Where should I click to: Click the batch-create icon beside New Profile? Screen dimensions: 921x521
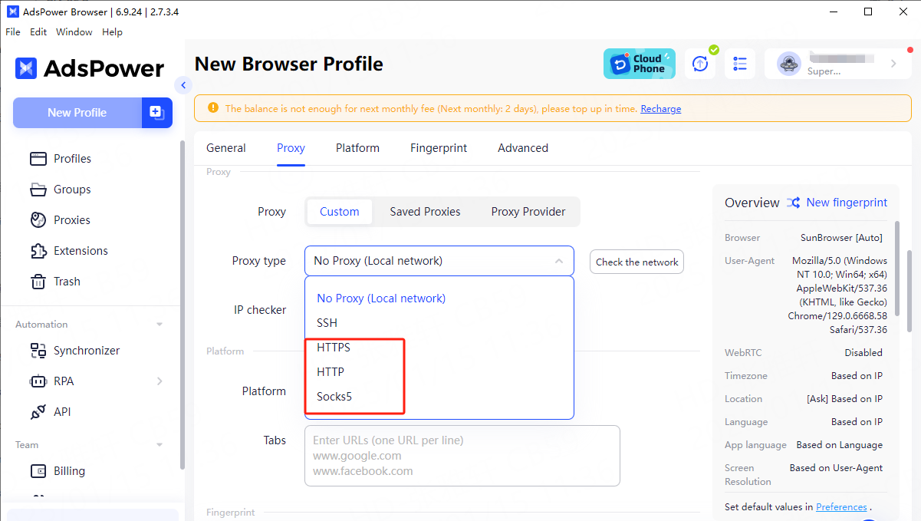coord(156,113)
